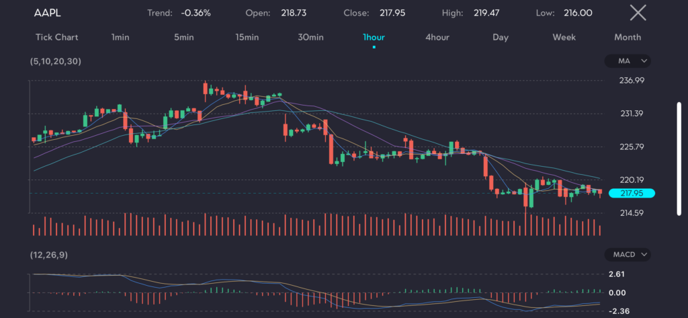Screen dimensions: 688x318
Task: Click the 236.99 price axis label
Action: (631, 80)
